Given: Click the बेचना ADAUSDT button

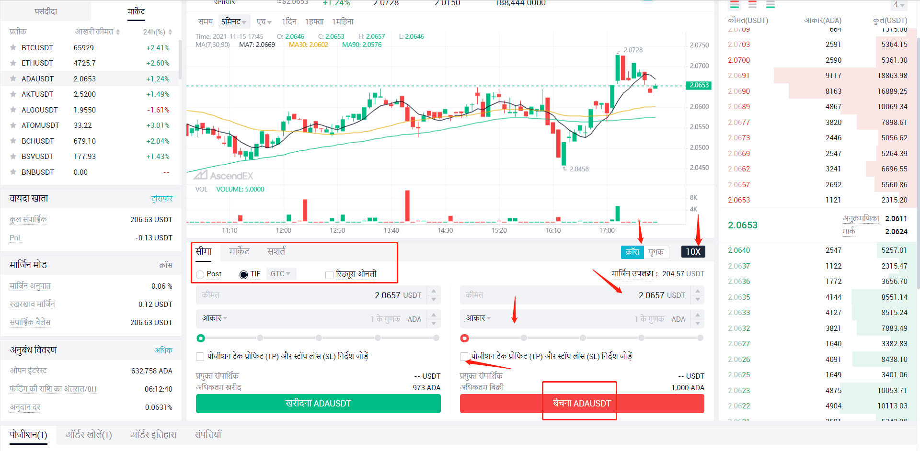Looking at the screenshot, I should [x=582, y=404].
